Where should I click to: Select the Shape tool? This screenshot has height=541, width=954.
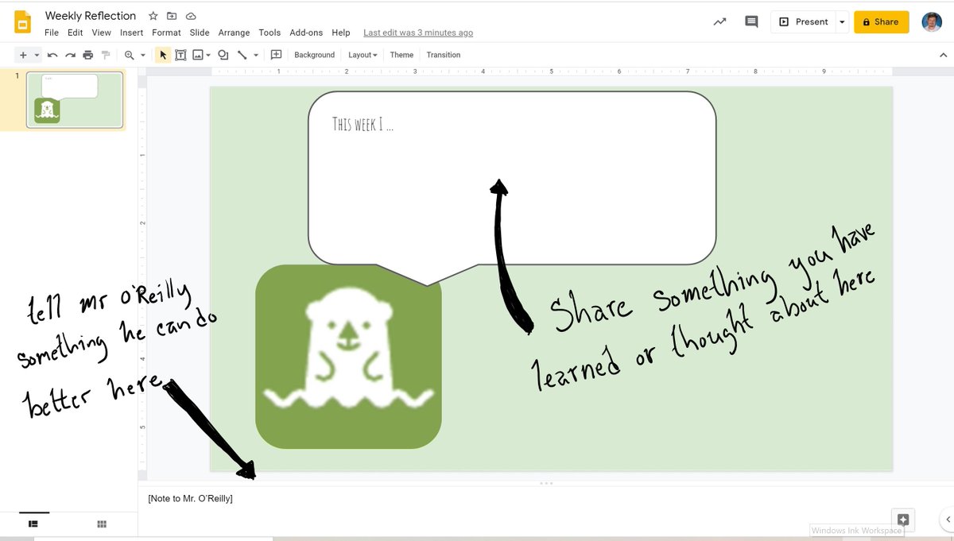tap(223, 55)
